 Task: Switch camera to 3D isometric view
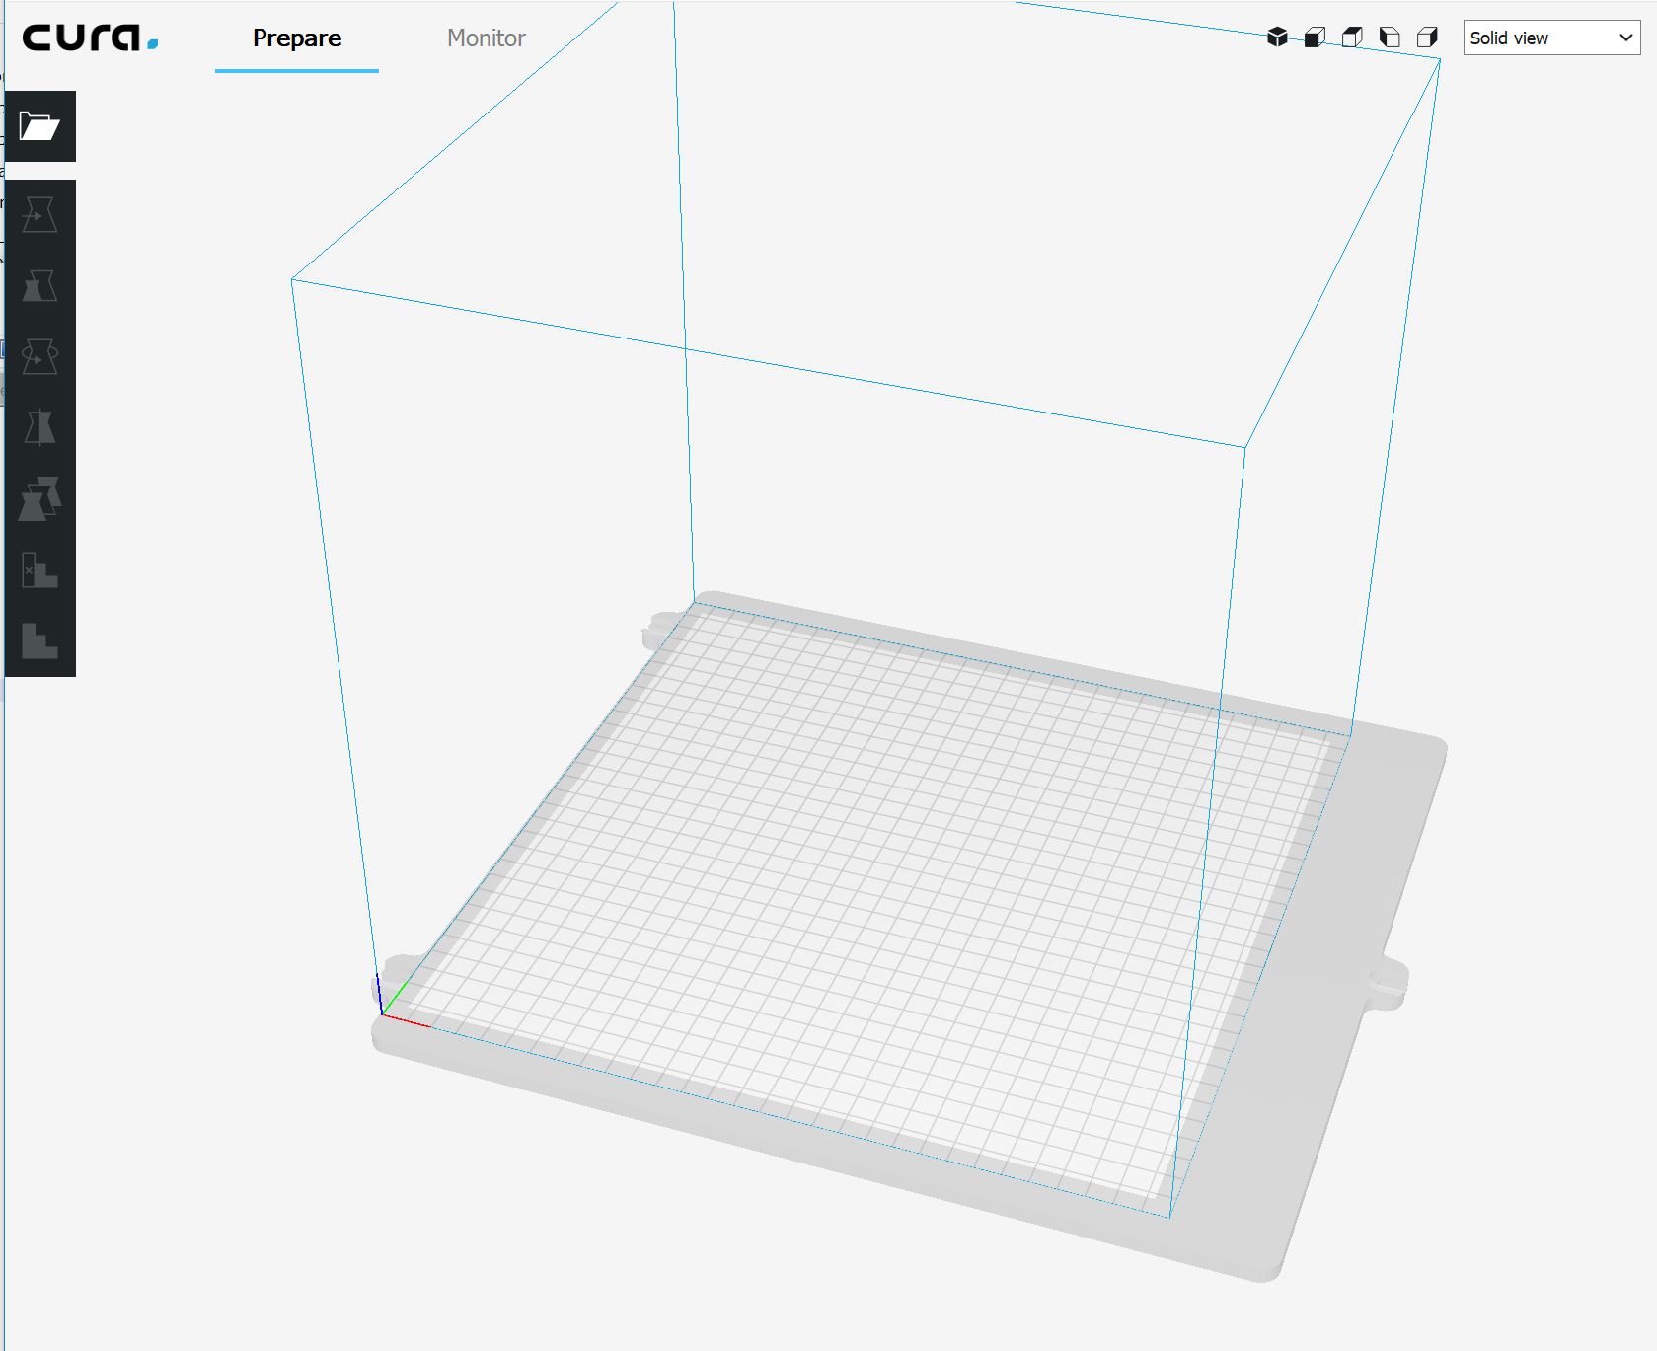(x=1277, y=38)
